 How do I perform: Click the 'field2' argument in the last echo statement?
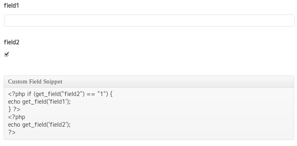[57, 125]
